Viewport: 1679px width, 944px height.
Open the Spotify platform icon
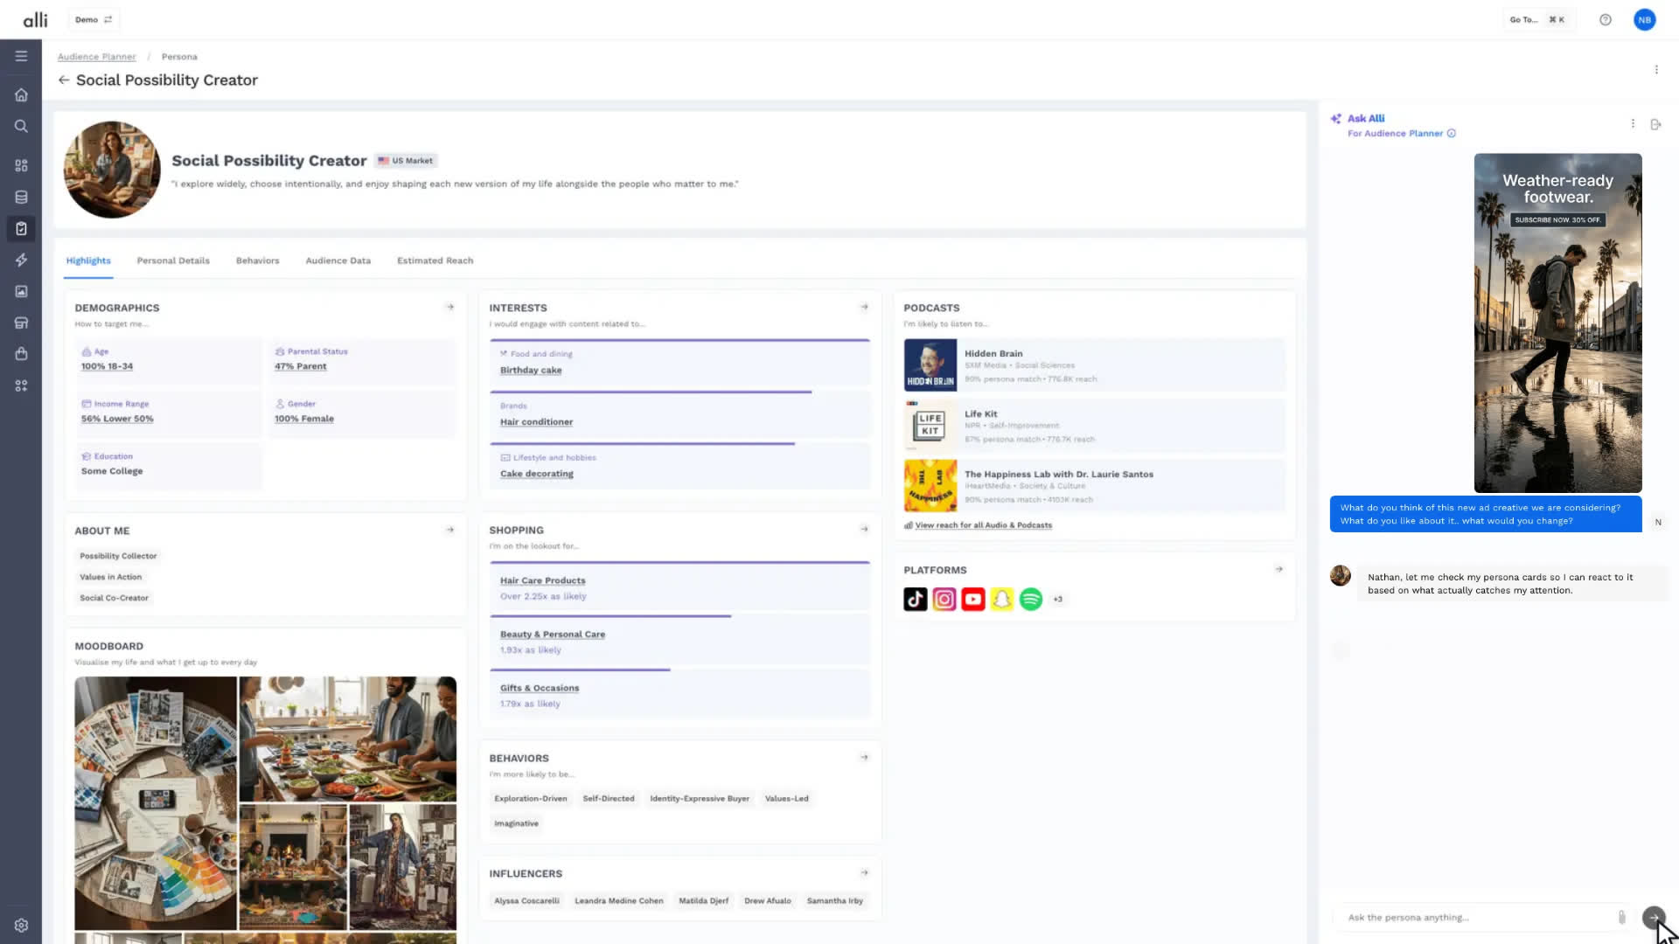[x=1030, y=599]
